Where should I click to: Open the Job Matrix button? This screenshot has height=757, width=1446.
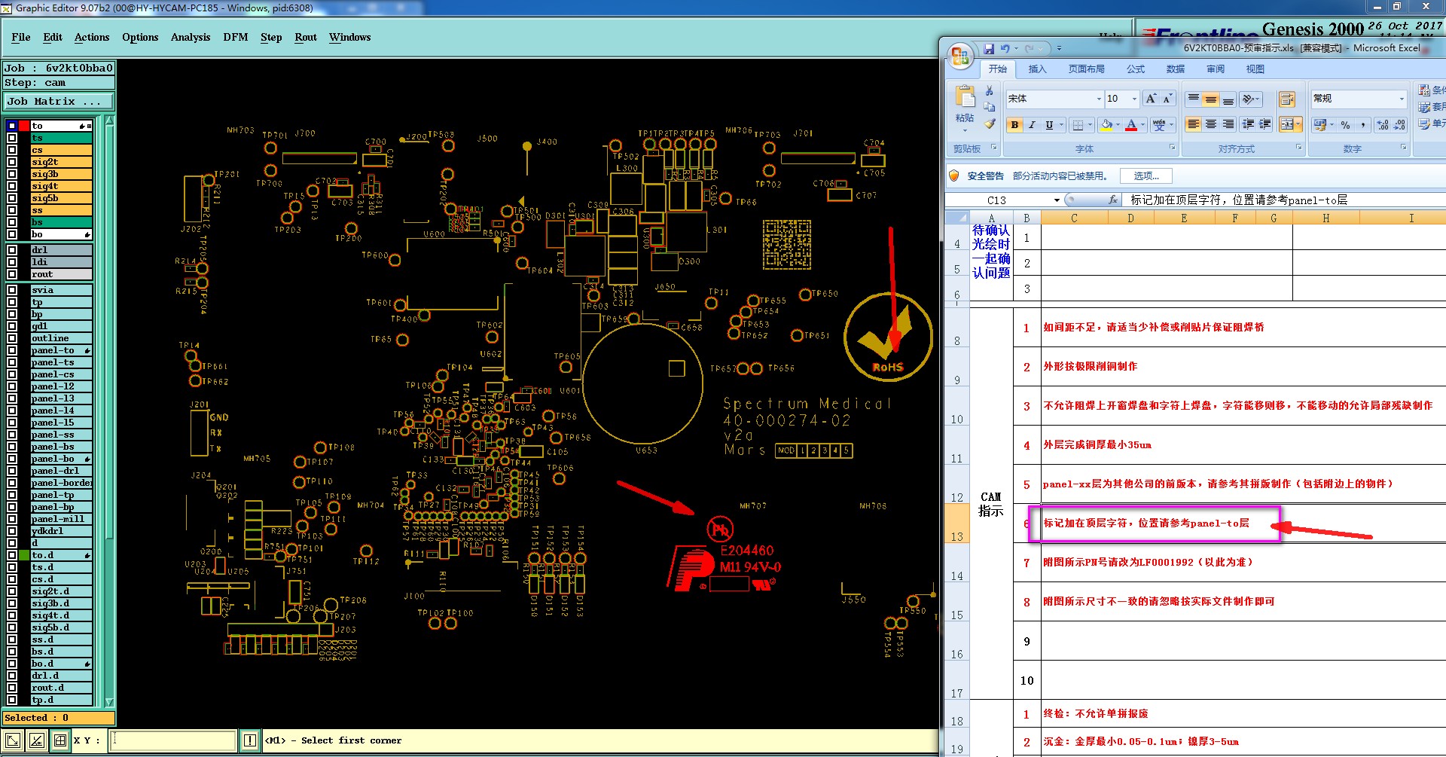[59, 102]
